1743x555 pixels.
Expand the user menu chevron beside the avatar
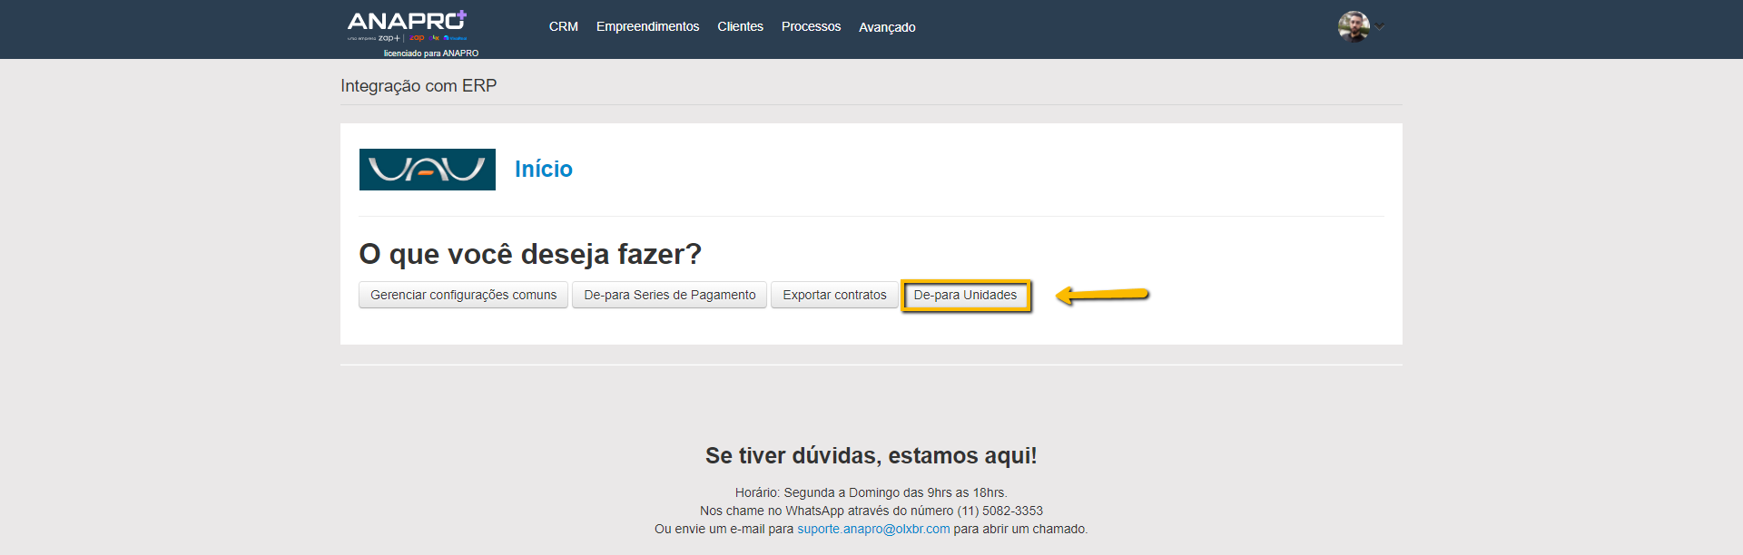point(1380,26)
